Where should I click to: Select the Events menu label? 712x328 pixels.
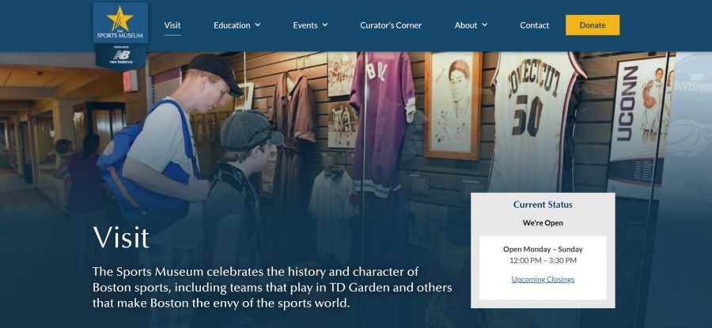point(305,25)
